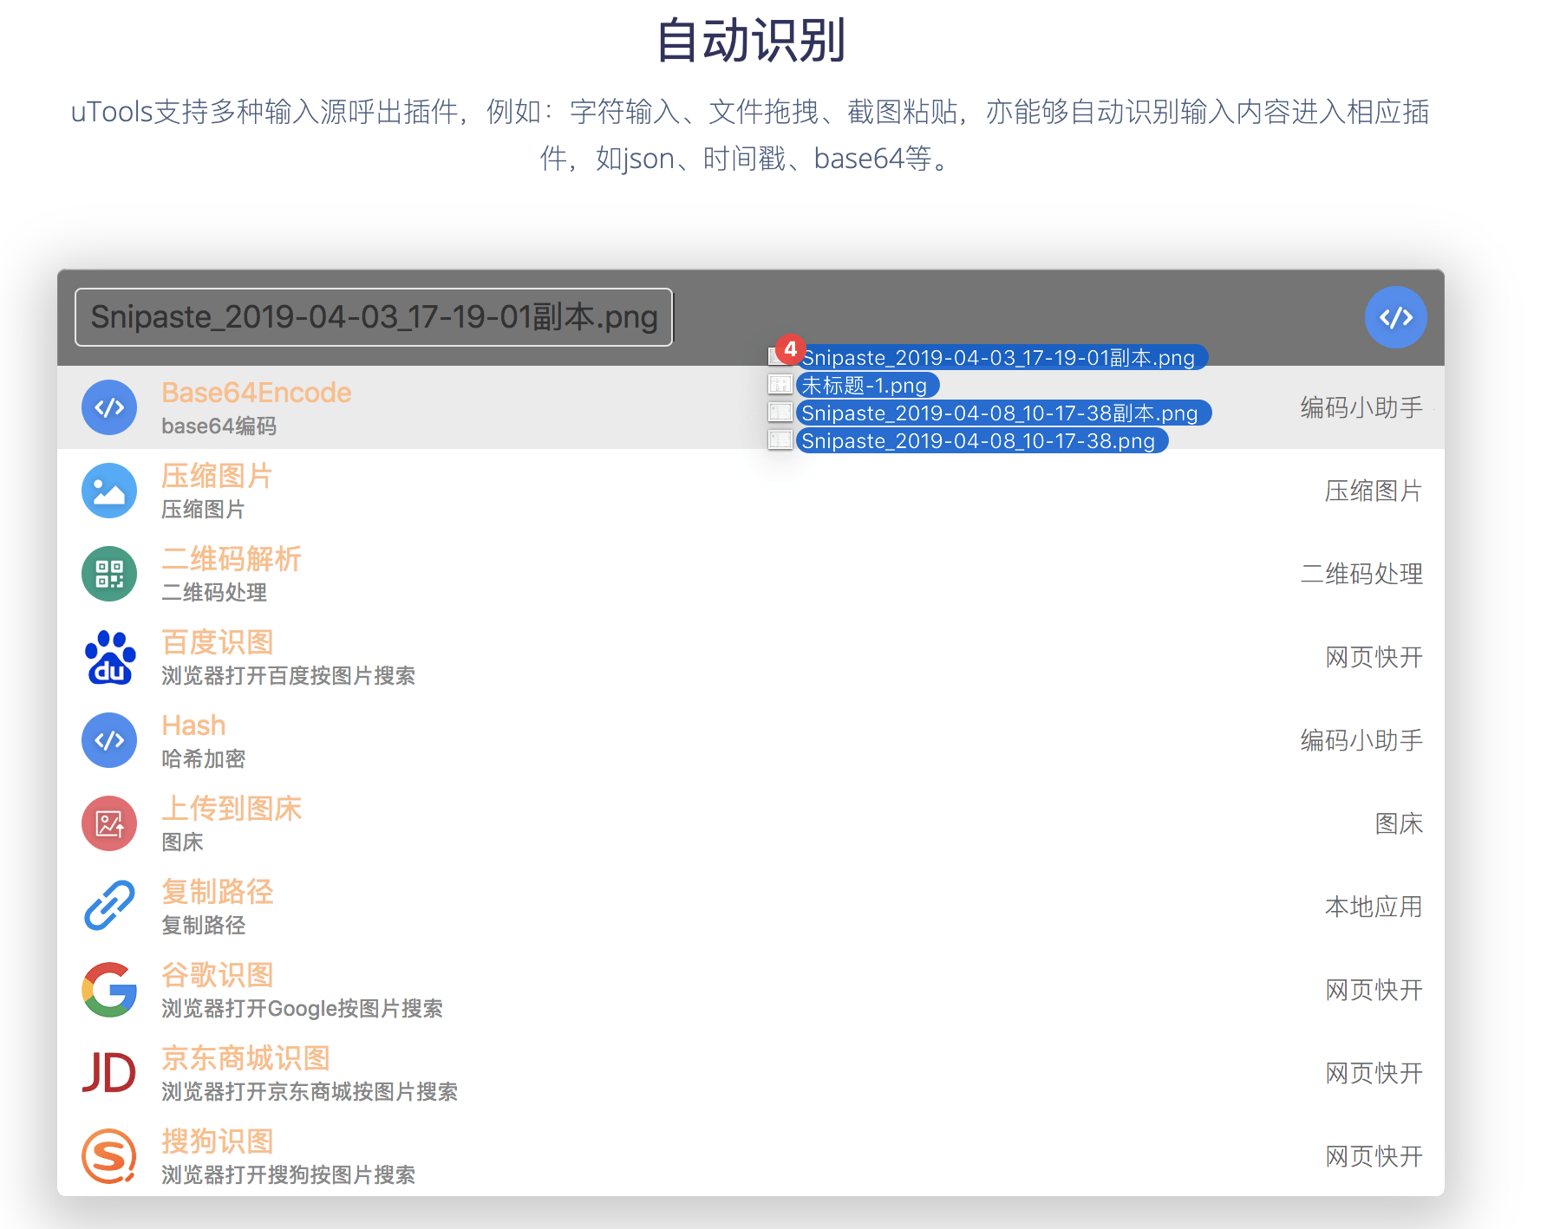Click the 自动识别 page heading
Viewport: 1547px width, 1229px height.
(x=751, y=41)
